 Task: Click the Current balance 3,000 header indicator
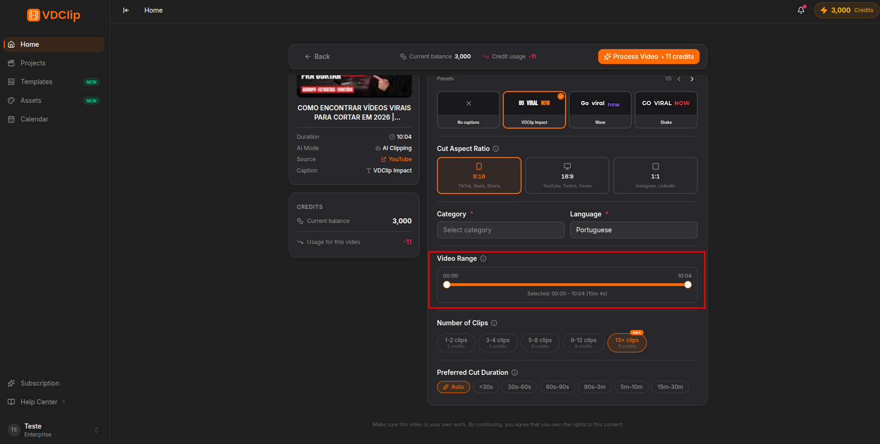coord(435,57)
